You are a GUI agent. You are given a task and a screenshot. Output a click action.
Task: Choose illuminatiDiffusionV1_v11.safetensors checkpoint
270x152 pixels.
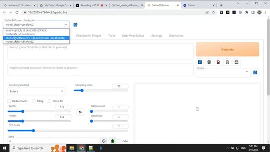pos(36,38)
